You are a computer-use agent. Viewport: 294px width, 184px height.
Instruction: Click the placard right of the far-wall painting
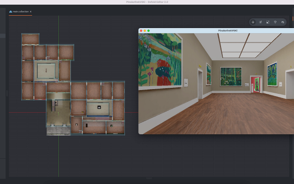[x=247, y=85]
